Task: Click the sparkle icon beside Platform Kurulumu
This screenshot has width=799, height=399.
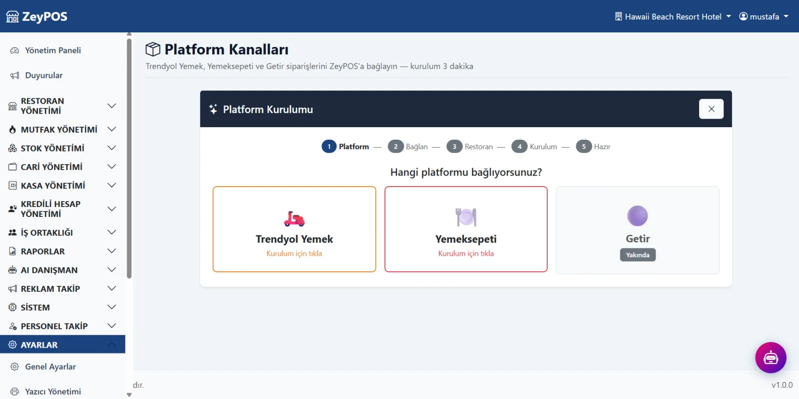Action: pyautogui.click(x=213, y=109)
